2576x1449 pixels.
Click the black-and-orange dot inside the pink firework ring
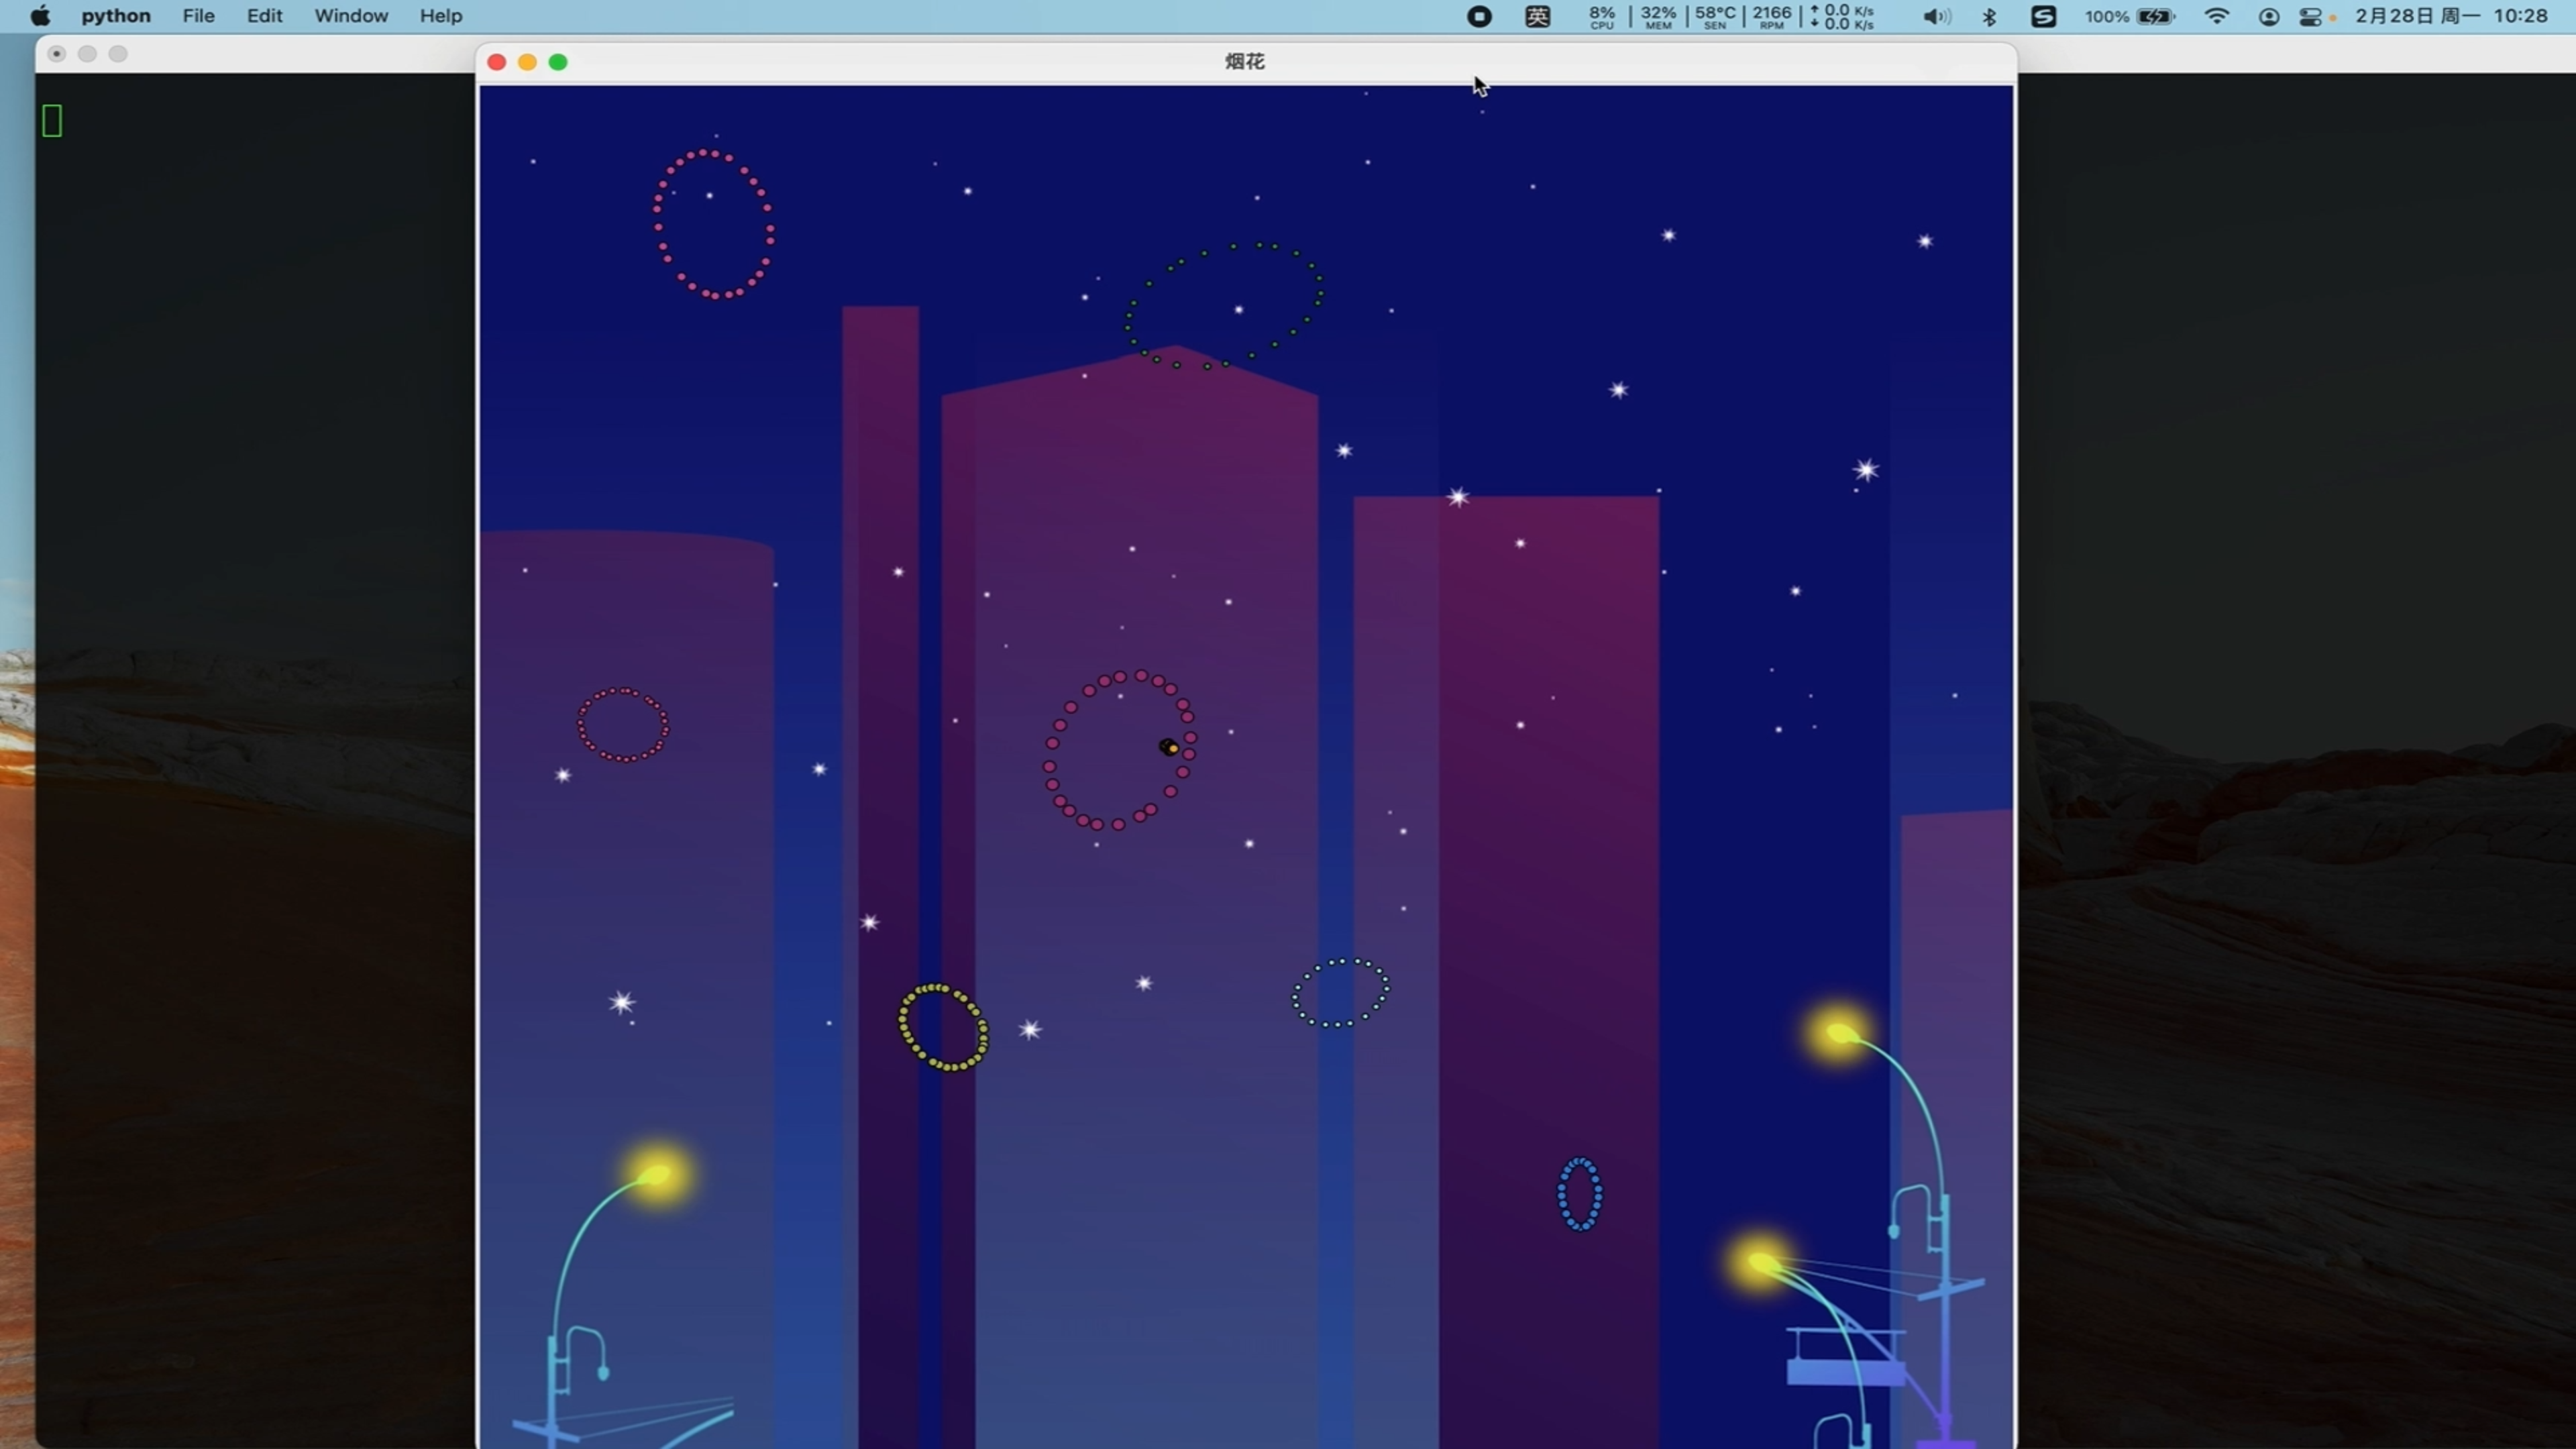(x=1168, y=747)
